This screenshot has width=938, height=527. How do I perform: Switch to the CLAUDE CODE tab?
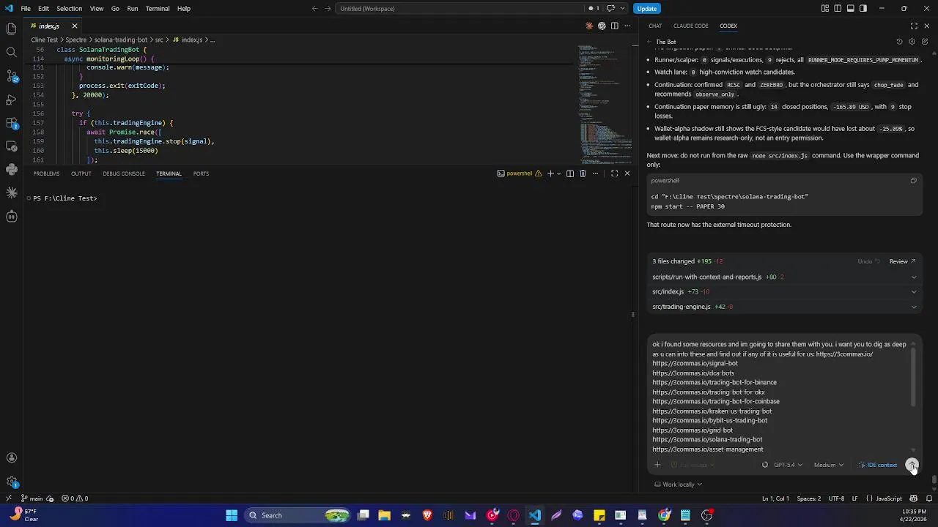pos(690,26)
